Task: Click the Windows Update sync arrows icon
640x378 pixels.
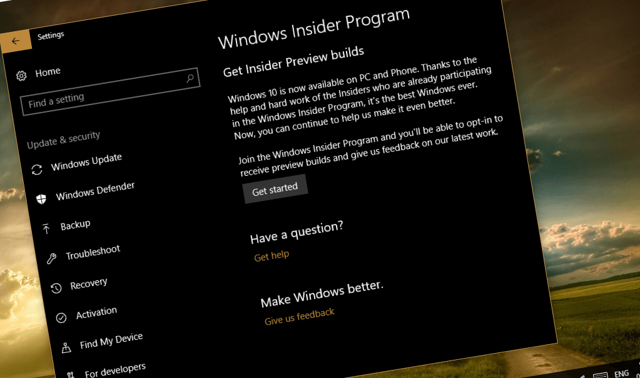Action: pyautogui.click(x=37, y=170)
